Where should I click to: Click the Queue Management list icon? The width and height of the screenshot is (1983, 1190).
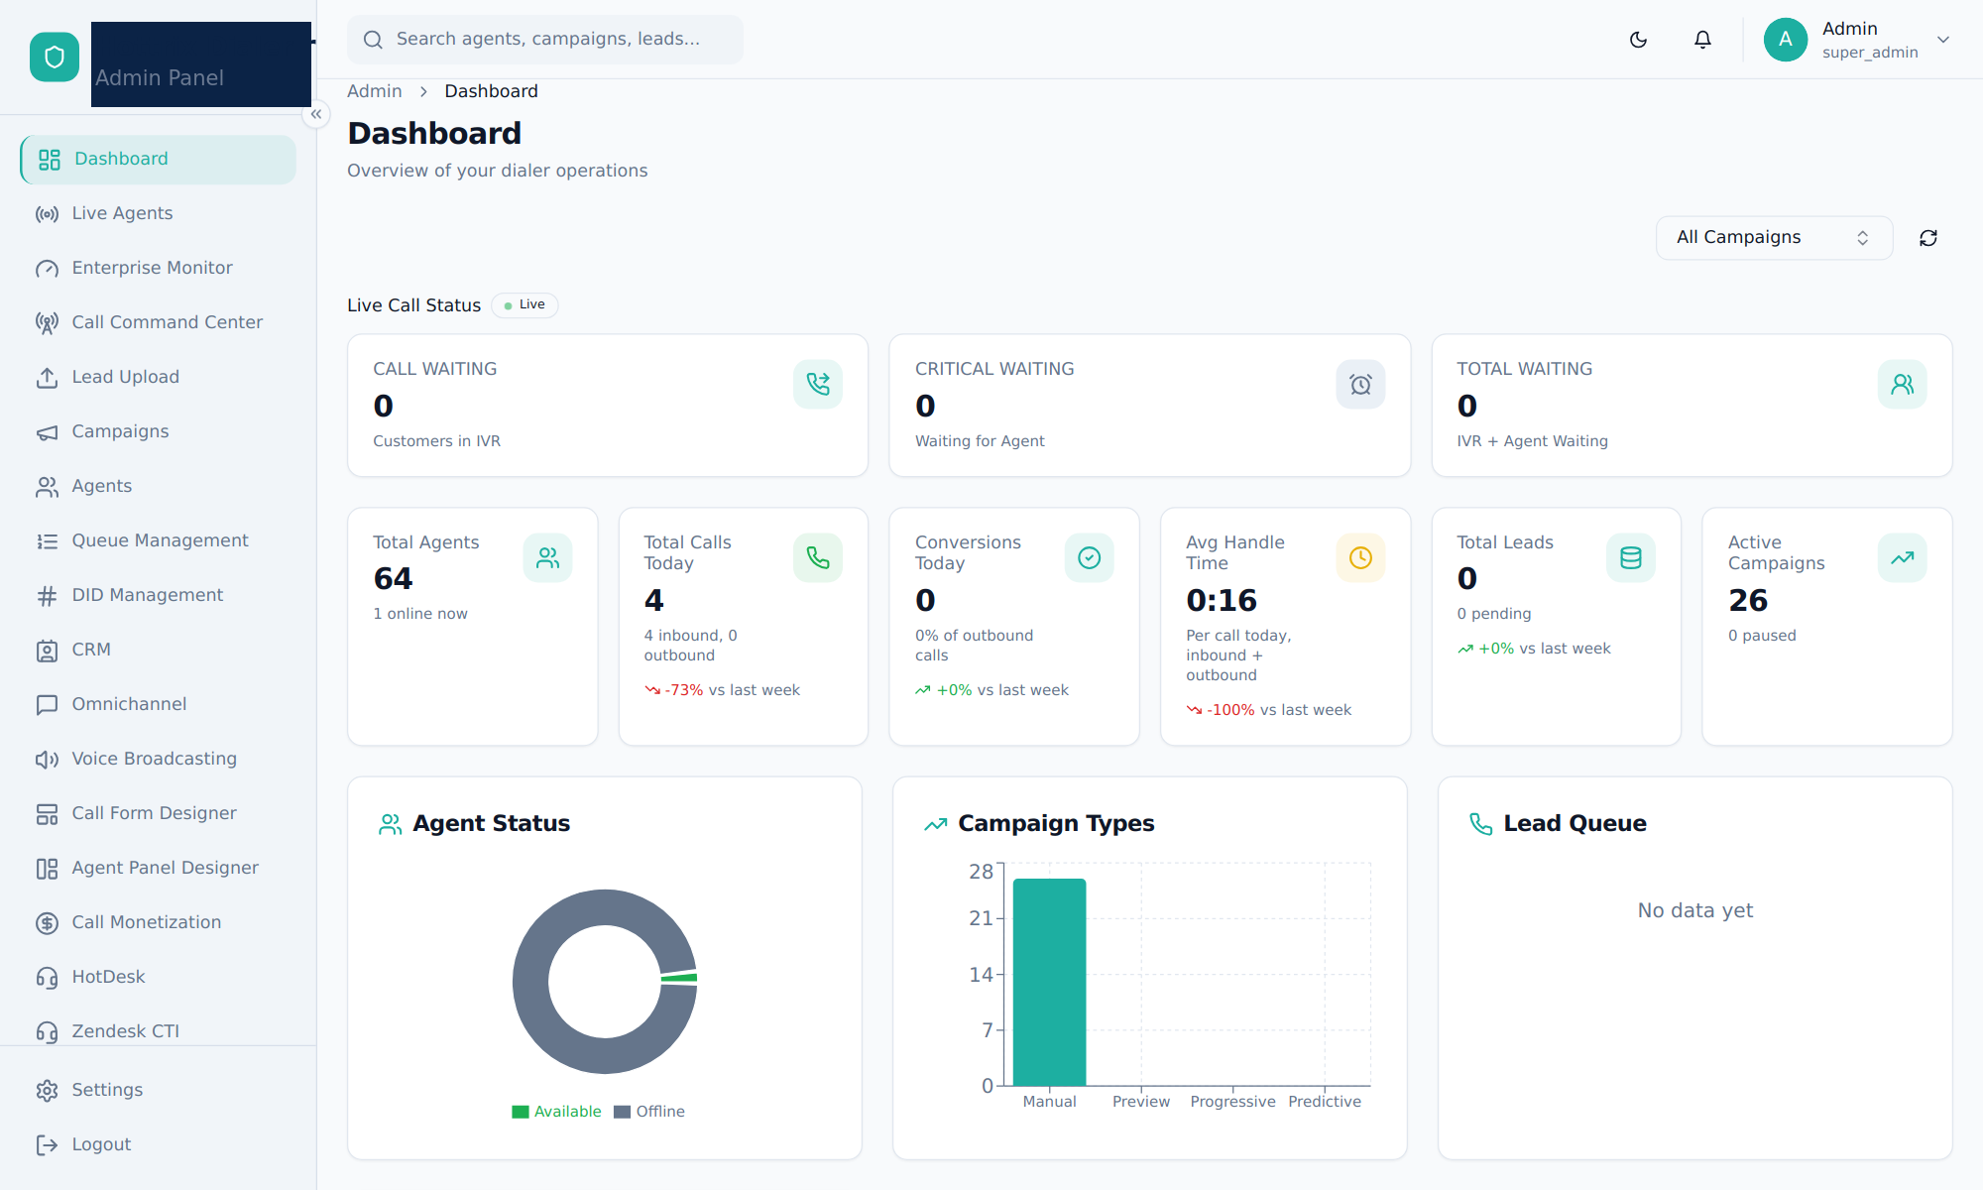[x=47, y=541]
